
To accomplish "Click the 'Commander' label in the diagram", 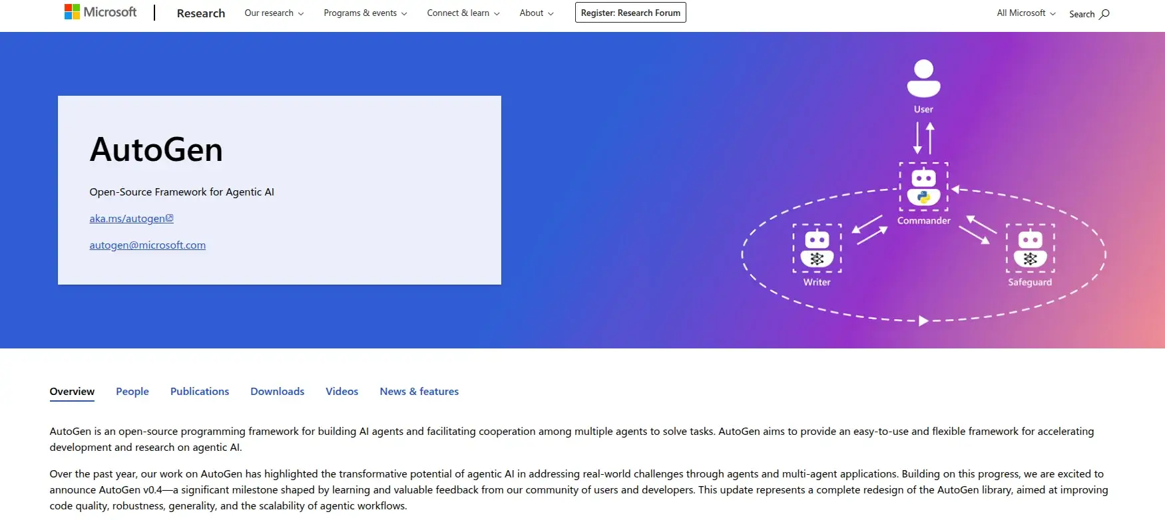I will (x=924, y=221).
